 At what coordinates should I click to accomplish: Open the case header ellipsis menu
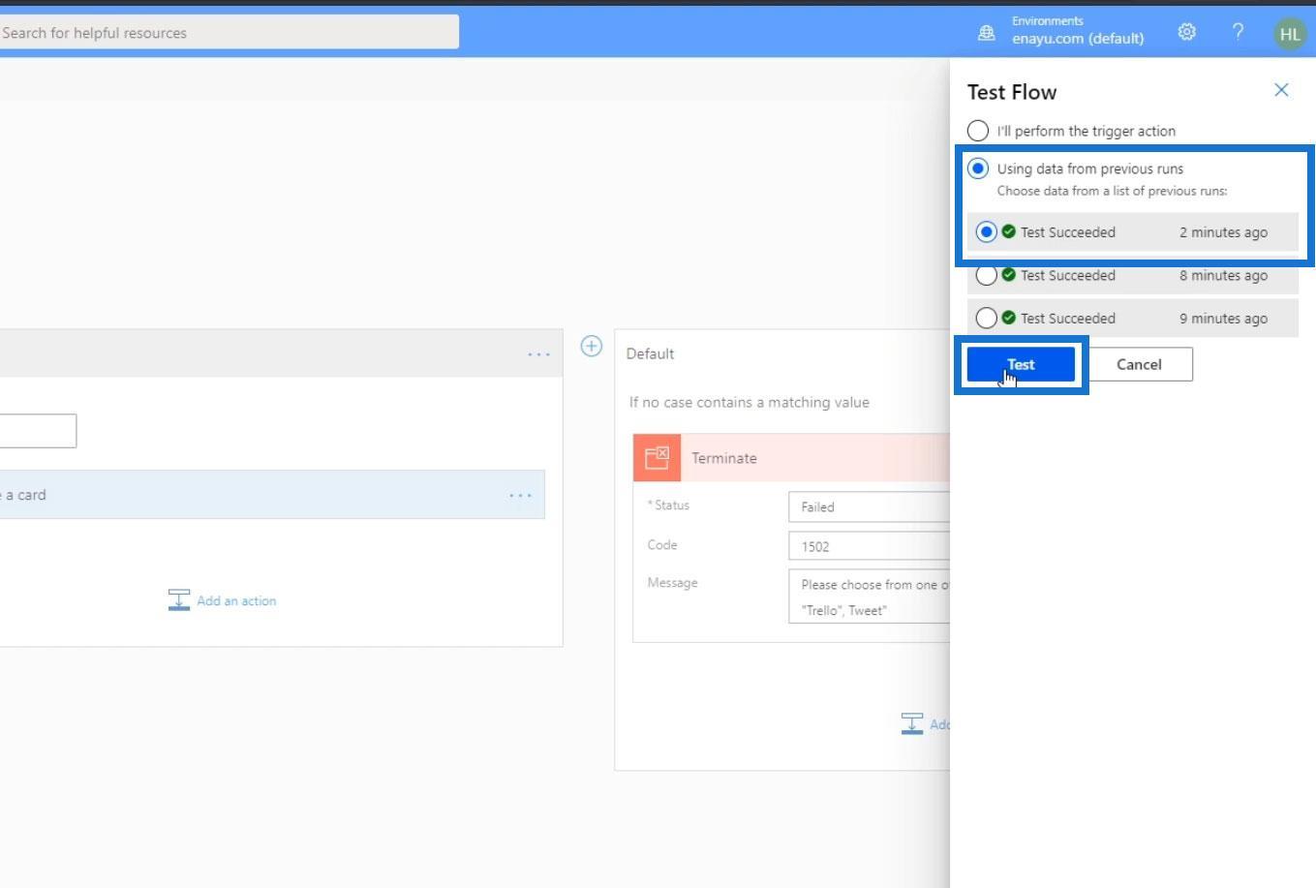coord(538,354)
